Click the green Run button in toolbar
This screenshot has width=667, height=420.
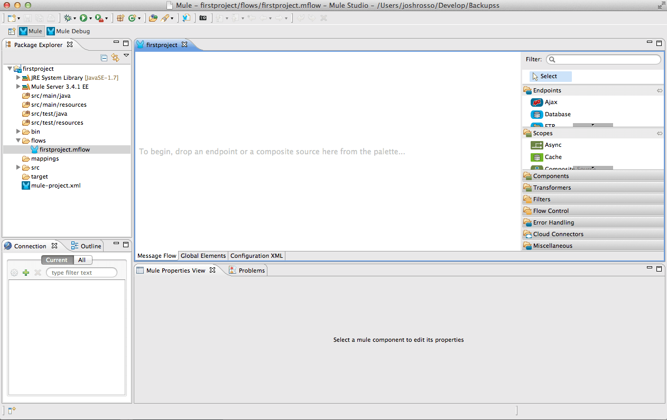(83, 18)
